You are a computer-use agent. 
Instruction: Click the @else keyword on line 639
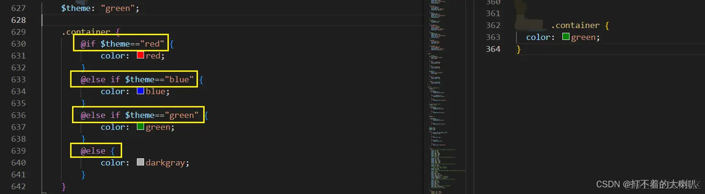point(93,151)
